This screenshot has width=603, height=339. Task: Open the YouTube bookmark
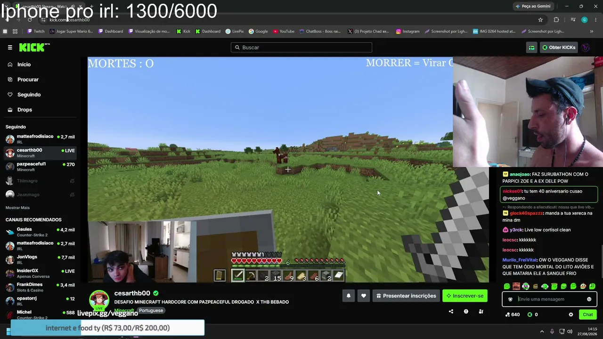[x=284, y=32]
